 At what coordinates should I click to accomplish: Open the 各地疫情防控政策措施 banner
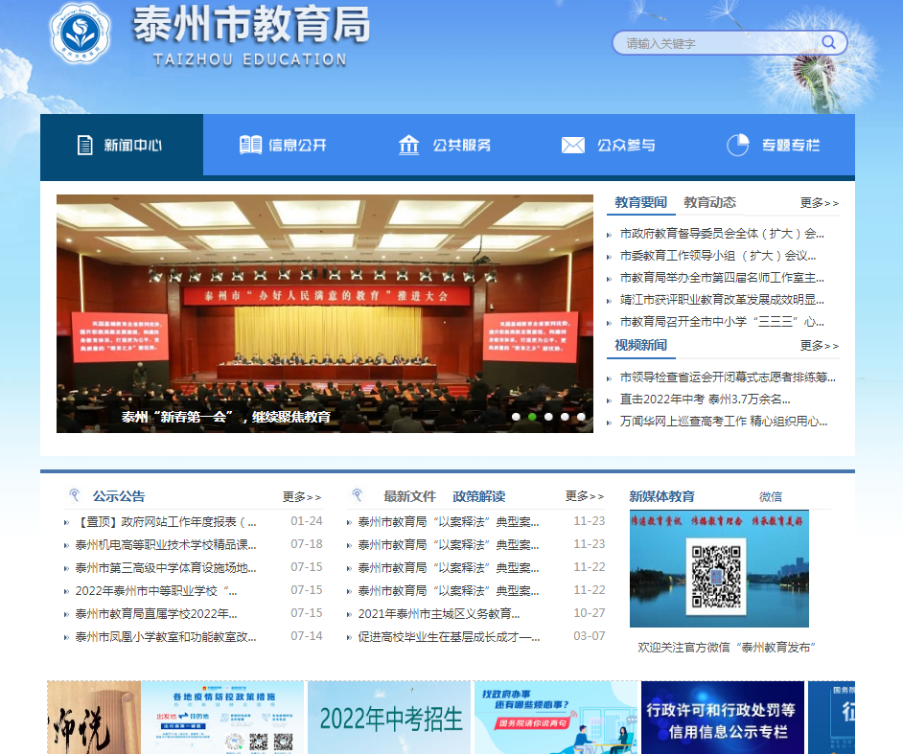[222, 718]
